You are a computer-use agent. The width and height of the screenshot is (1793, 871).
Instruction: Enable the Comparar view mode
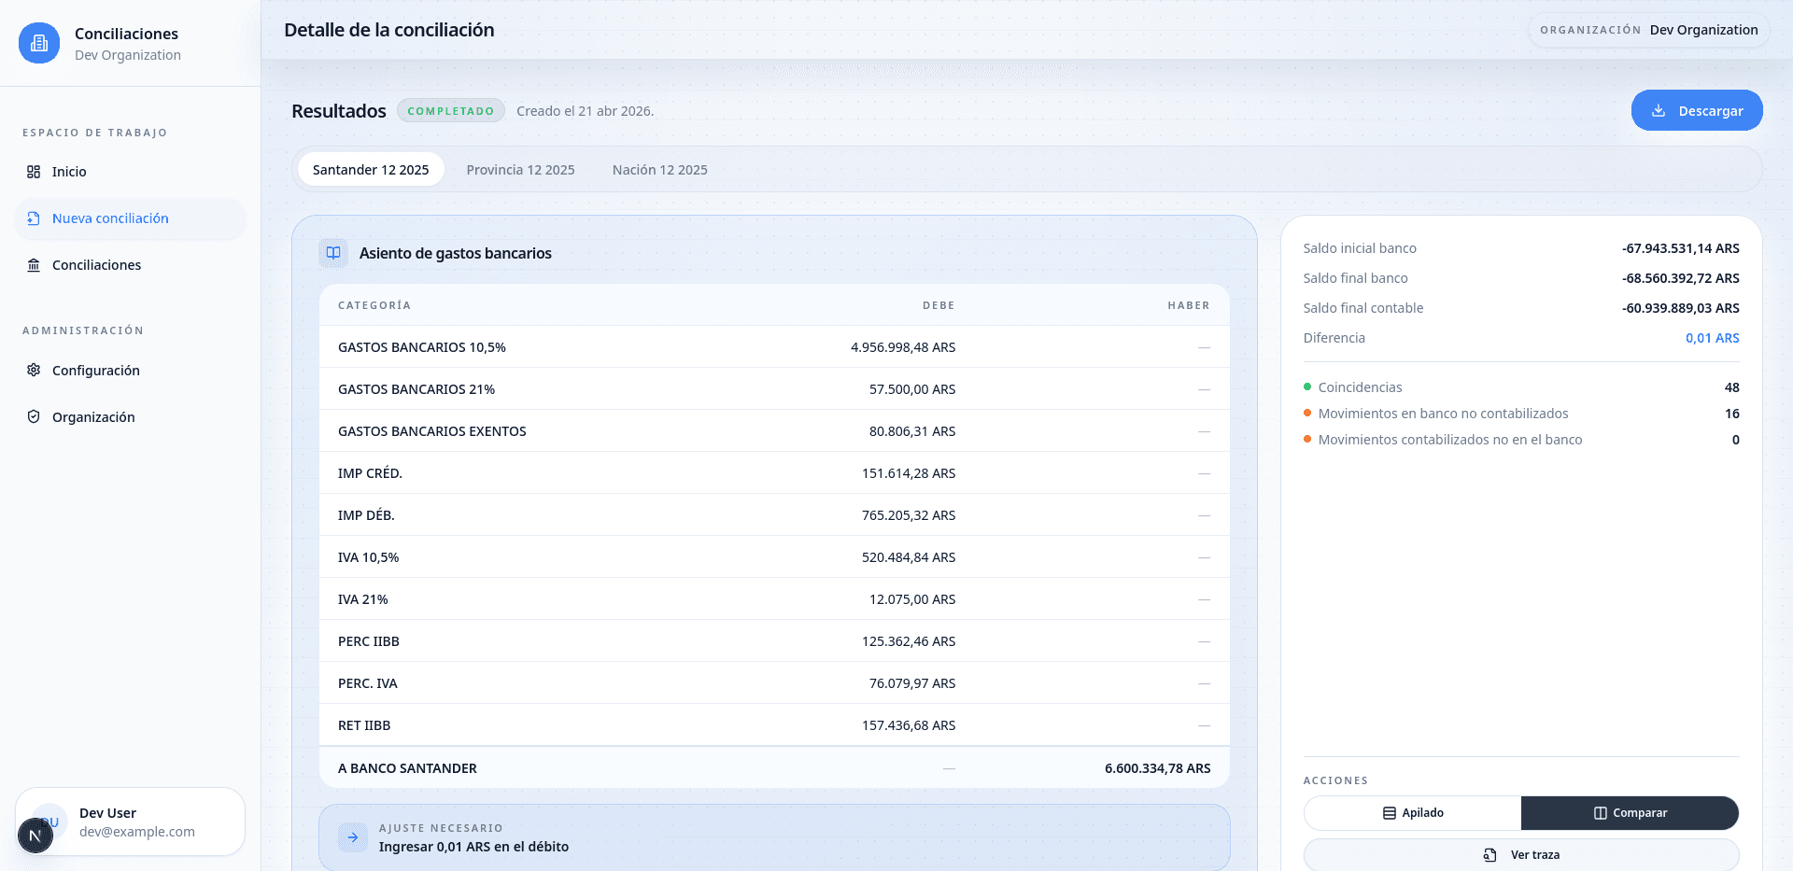click(1630, 813)
